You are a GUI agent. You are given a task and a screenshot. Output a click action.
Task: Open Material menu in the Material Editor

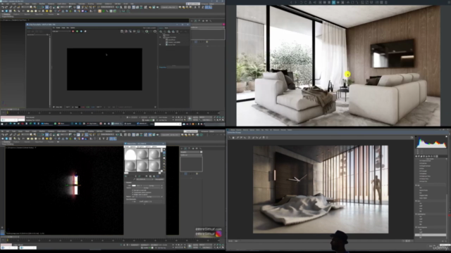click(x=133, y=147)
